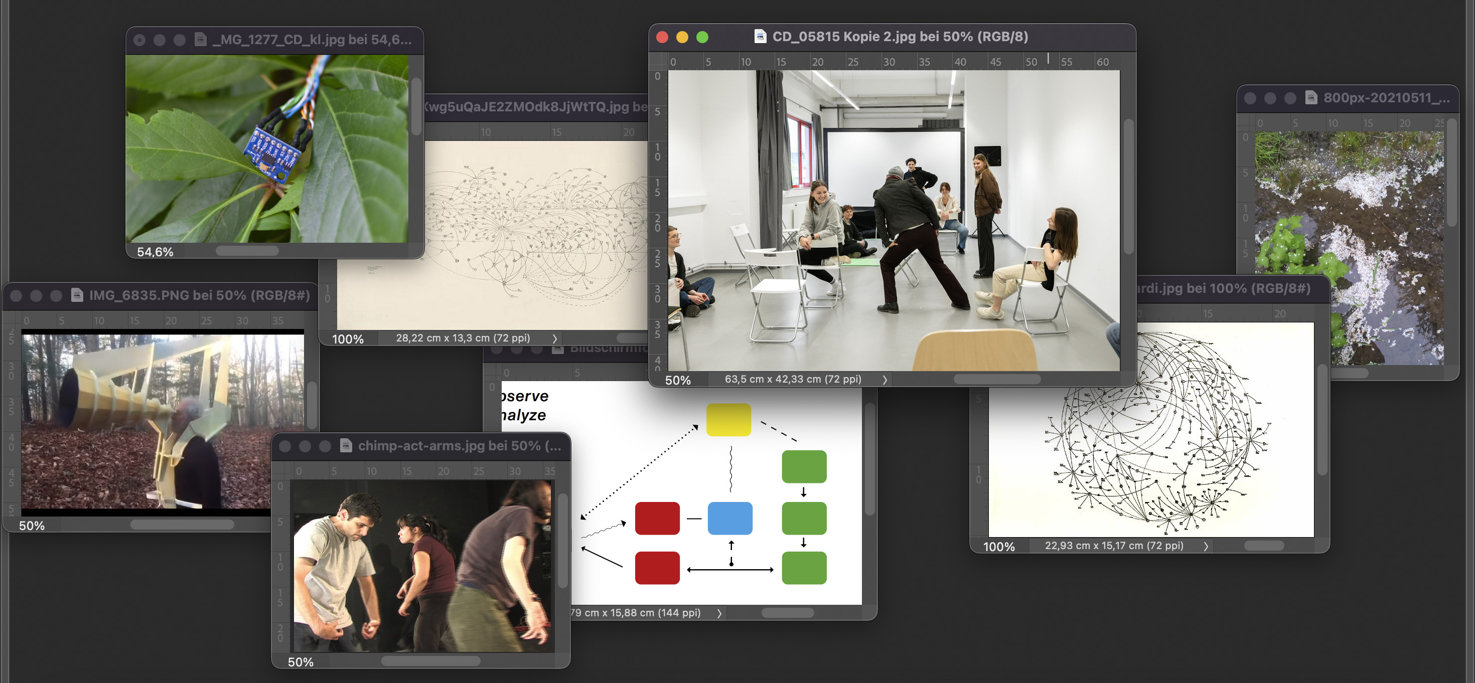The width and height of the screenshot is (1475, 683).
Task: Click the horizontal scrollbar in chimp-act-arms window
Action: point(430,660)
